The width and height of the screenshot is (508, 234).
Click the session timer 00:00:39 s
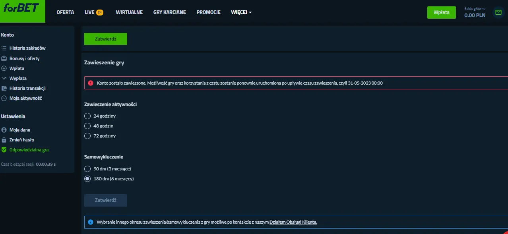(x=46, y=164)
